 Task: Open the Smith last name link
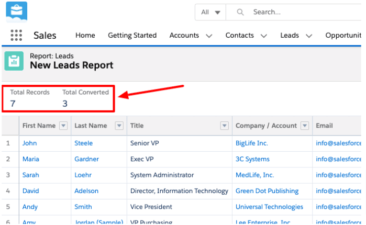coord(83,207)
